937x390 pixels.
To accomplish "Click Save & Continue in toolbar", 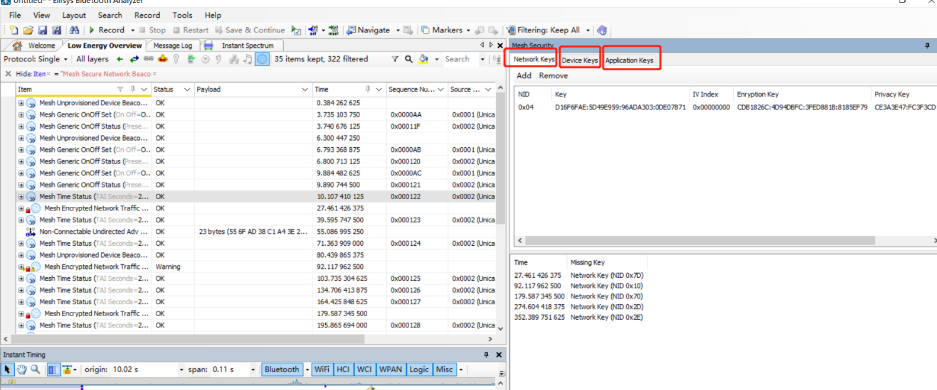I will click(x=250, y=30).
